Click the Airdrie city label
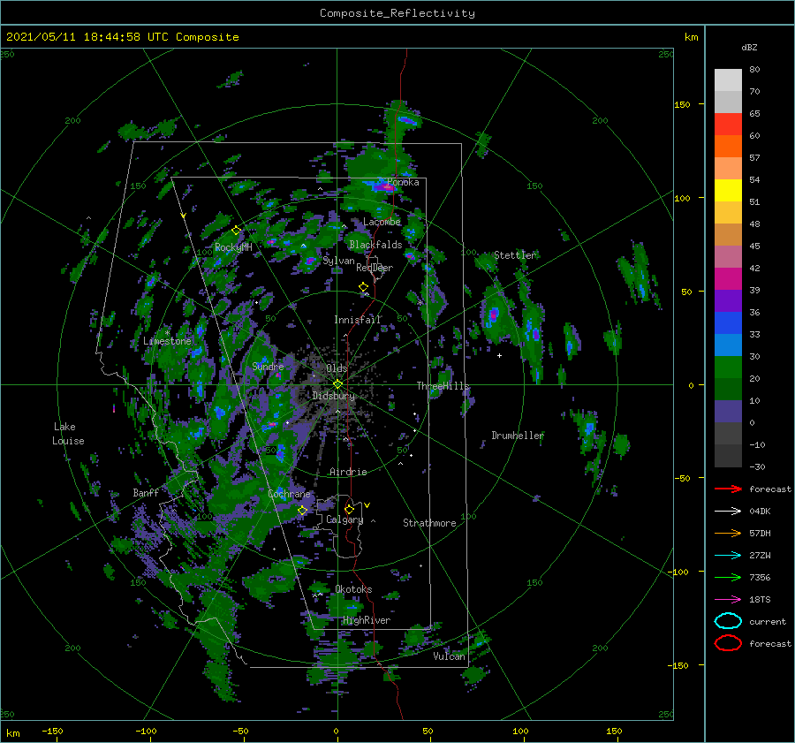 coord(348,472)
